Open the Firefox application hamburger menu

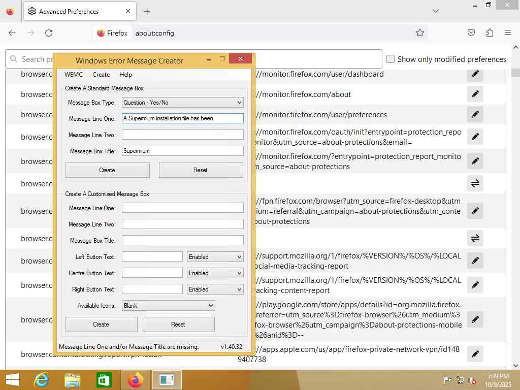(507, 32)
